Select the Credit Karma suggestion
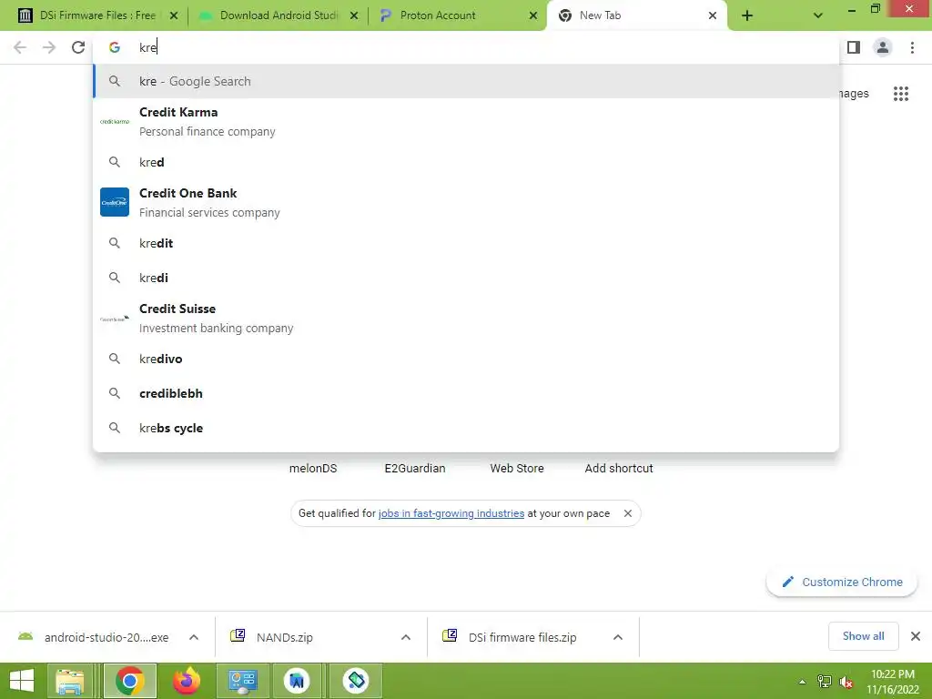Screen dimensions: 932x699 (466, 121)
